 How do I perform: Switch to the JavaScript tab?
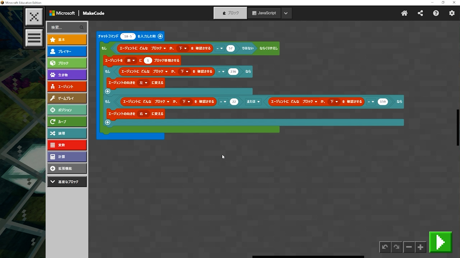264,13
